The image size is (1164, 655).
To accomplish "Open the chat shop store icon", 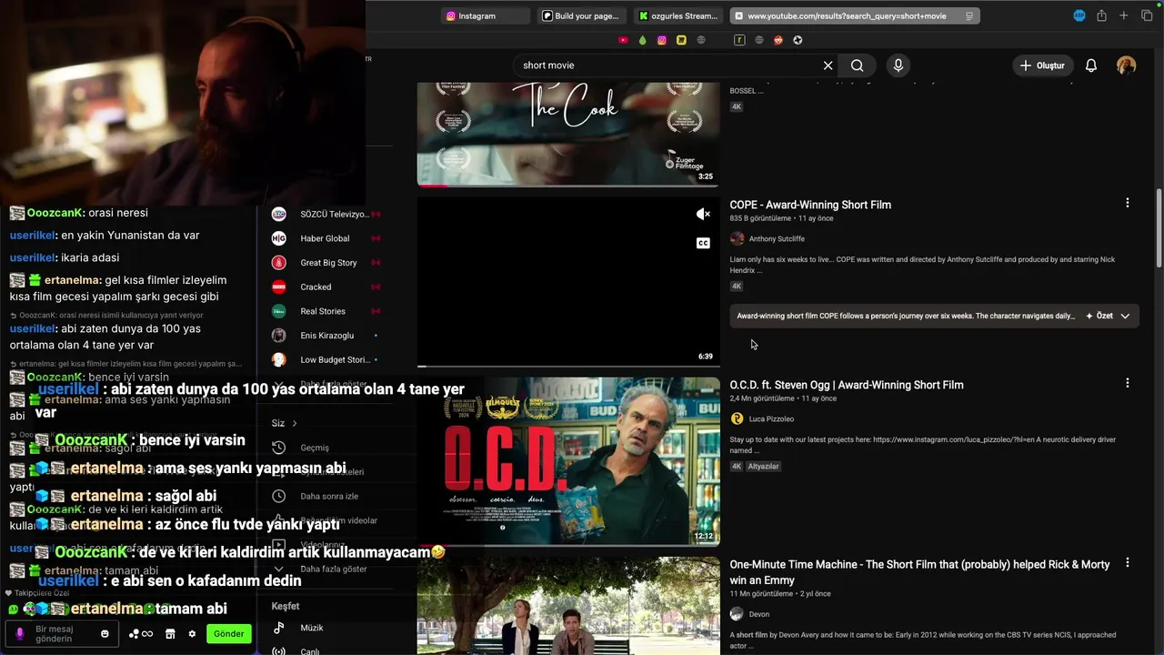I will click(170, 634).
